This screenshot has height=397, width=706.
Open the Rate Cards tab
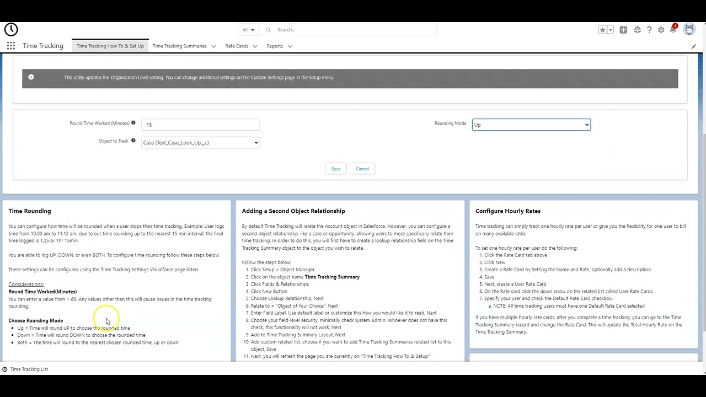[237, 46]
